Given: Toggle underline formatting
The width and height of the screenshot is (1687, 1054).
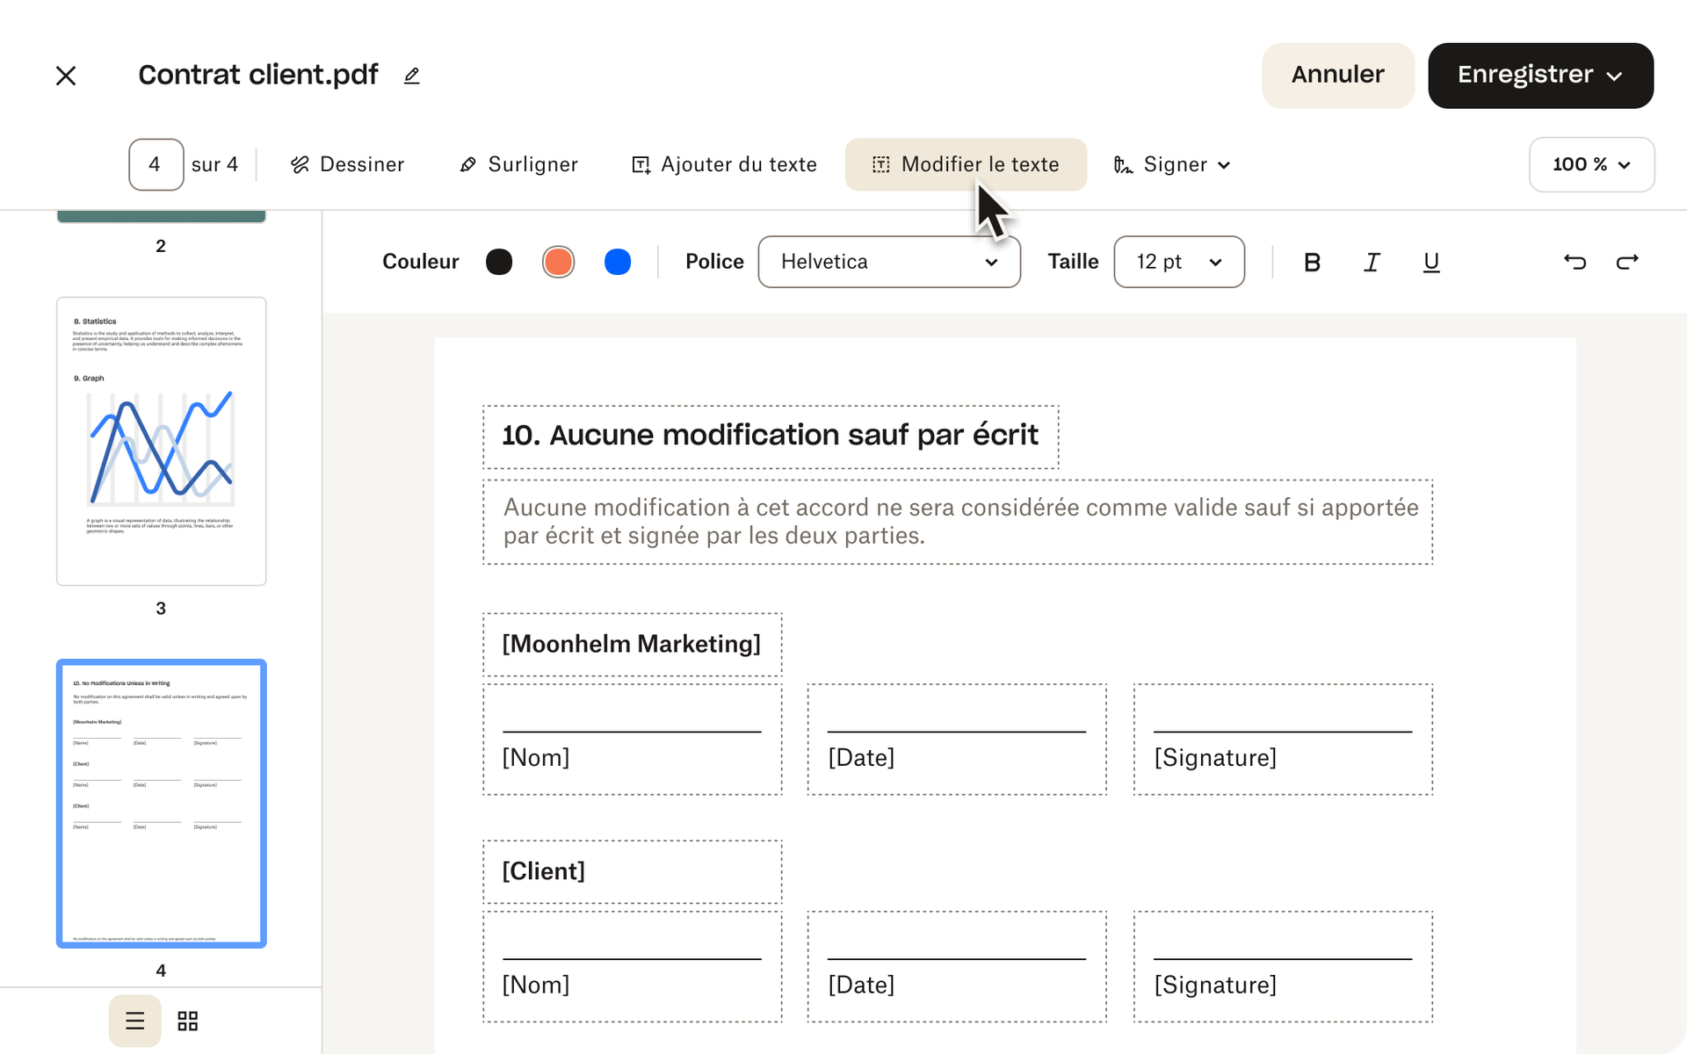Looking at the screenshot, I should coord(1430,262).
